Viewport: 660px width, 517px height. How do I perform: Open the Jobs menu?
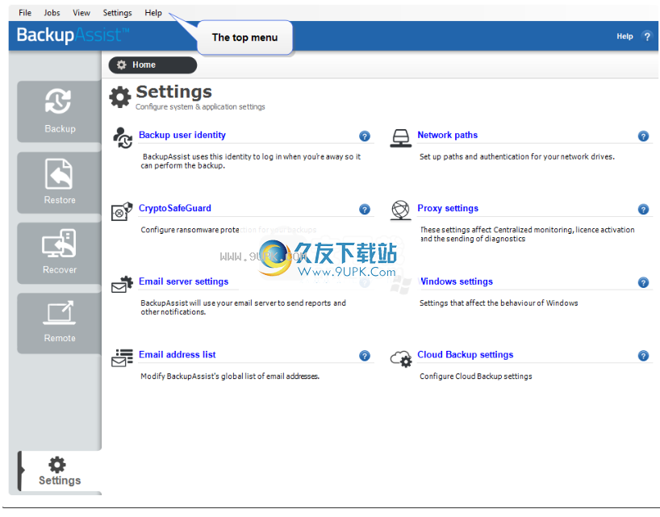(x=52, y=13)
